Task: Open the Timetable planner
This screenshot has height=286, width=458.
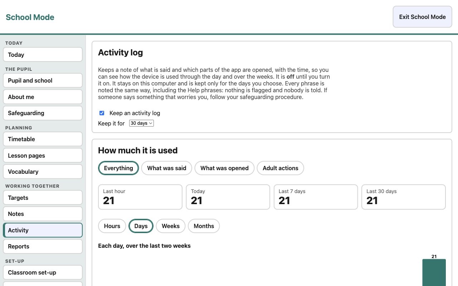Action: [43, 139]
